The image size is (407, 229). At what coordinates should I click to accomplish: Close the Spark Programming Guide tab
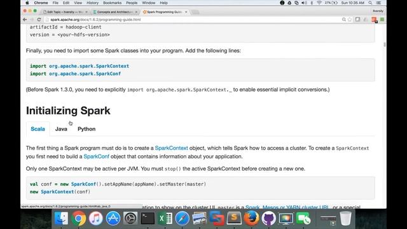(186, 12)
